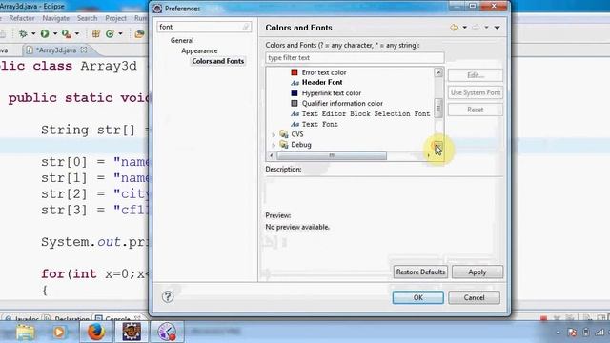Viewport: 610px width, 343px height.
Task: Click the dark blue Hyperlink color swatch
Action: pyautogui.click(x=295, y=93)
